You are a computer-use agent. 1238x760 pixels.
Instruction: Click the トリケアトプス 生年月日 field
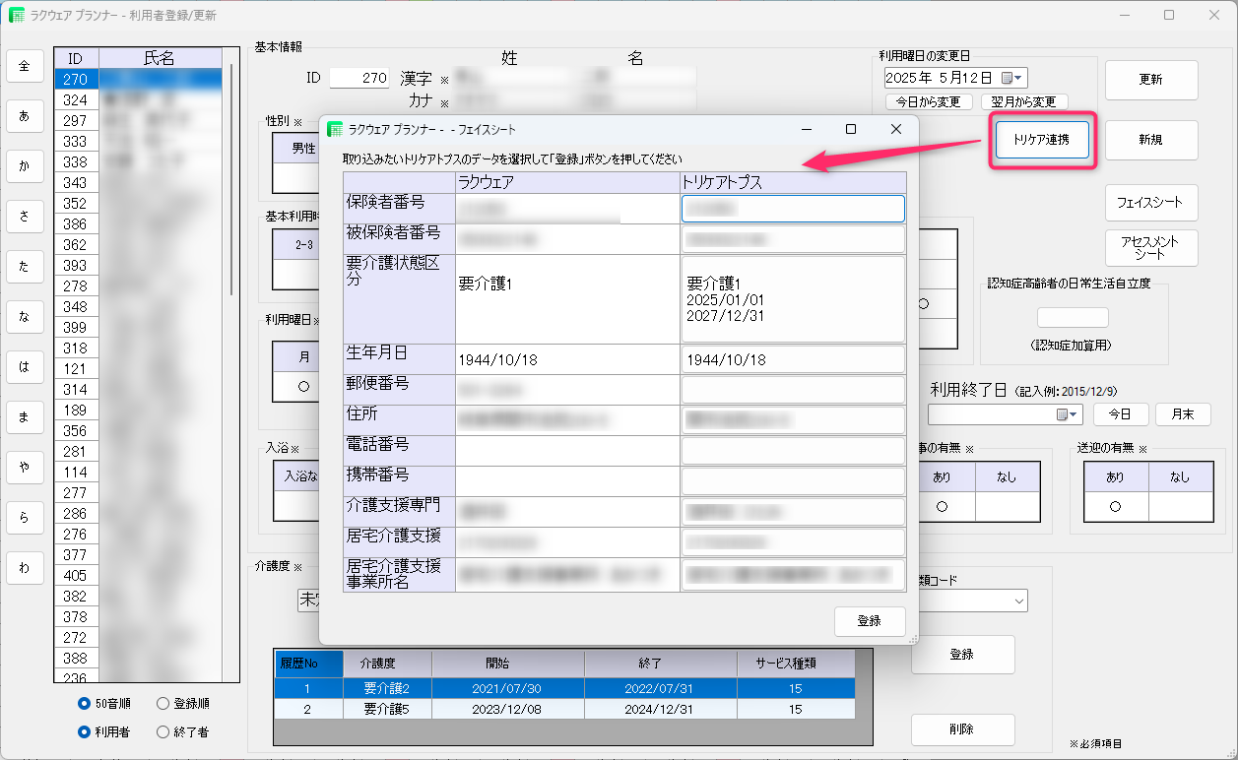pyautogui.click(x=793, y=359)
